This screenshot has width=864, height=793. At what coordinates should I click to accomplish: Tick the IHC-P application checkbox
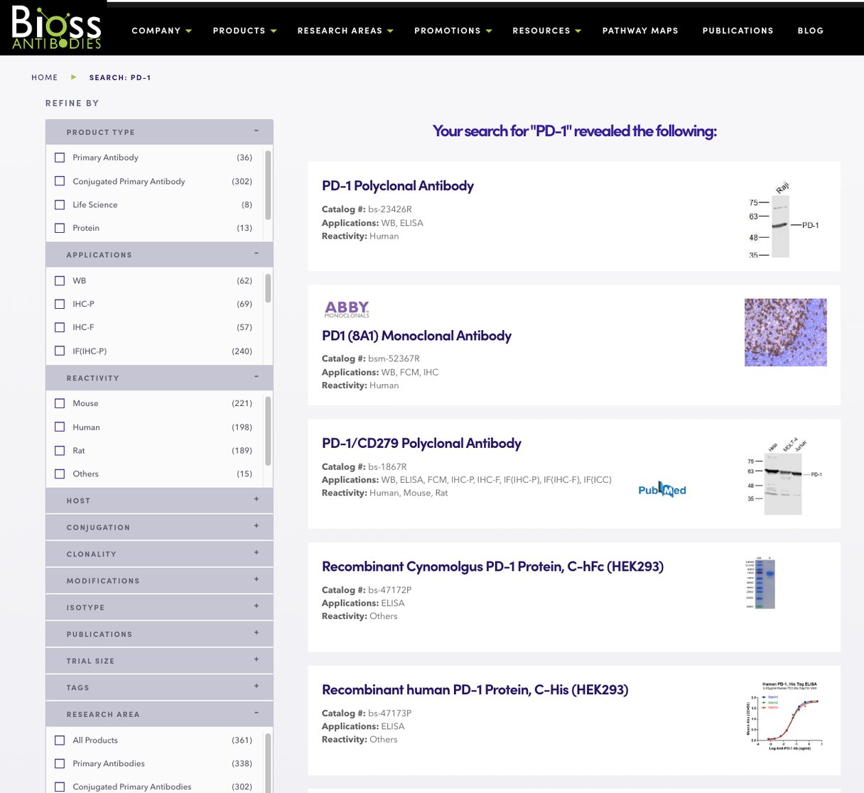click(x=60, y=304)
